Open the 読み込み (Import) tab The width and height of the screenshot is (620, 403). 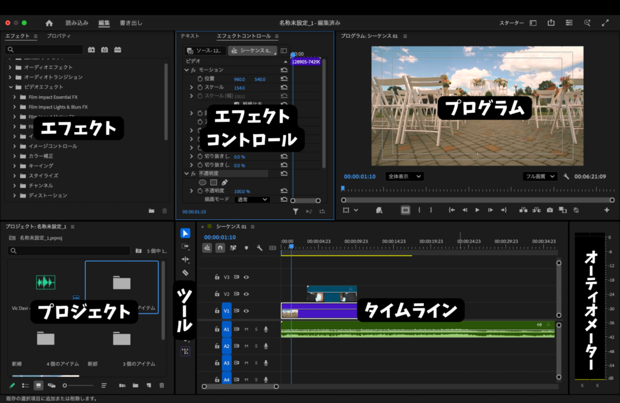click(x=77, y=23)
